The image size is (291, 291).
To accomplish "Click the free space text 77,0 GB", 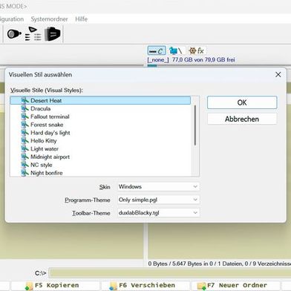I will 203,59.
